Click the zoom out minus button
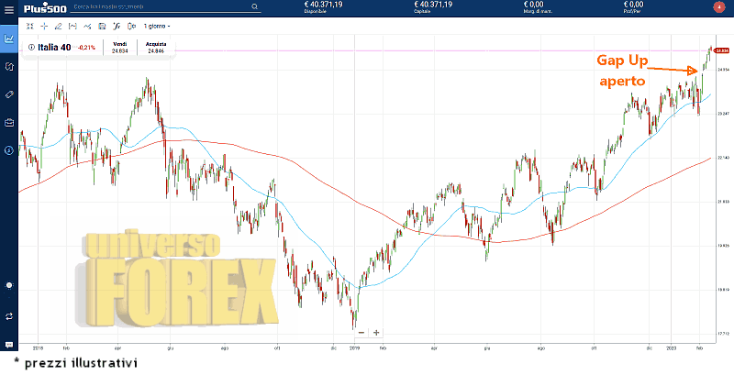Screen dimensions: 734x375 (361, 332)
